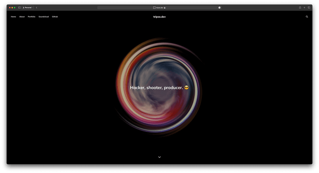The width and height of the screenshot is (319, 173).
Task: Go back using the Safari back arrow
Action: point(37,7)
